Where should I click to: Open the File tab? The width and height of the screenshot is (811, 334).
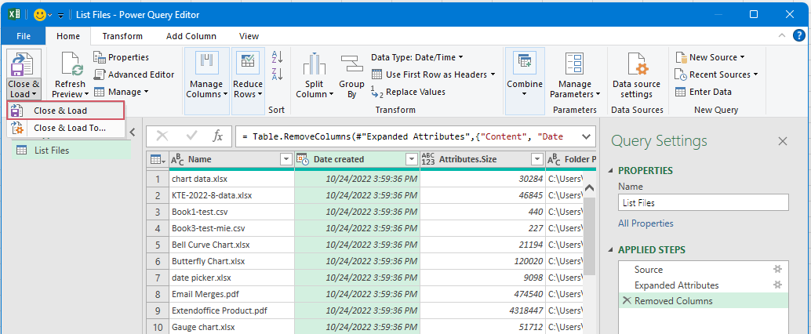click(x=24, y=36)
